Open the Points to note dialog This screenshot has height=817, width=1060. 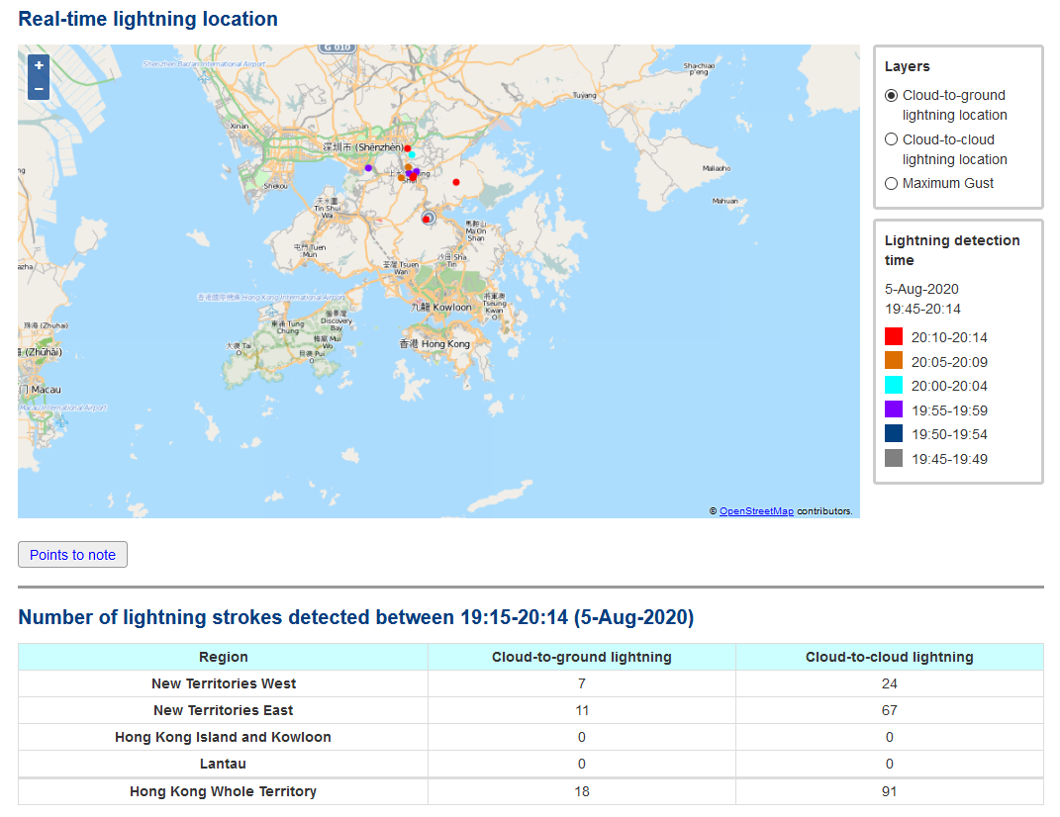[x=72, y=554]
